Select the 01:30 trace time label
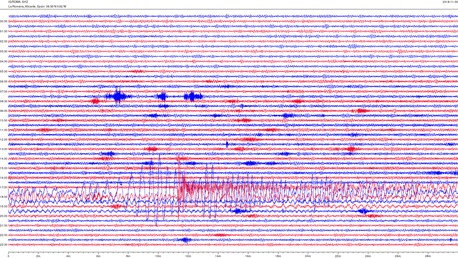This screenshot has height=258, width=458. 3,32
